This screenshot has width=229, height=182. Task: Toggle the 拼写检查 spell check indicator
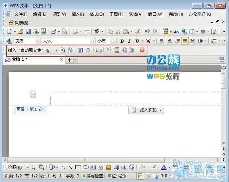(93, 176)
